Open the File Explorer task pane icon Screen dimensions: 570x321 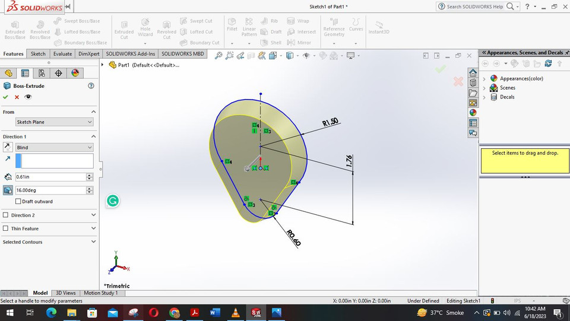point(473,93)
